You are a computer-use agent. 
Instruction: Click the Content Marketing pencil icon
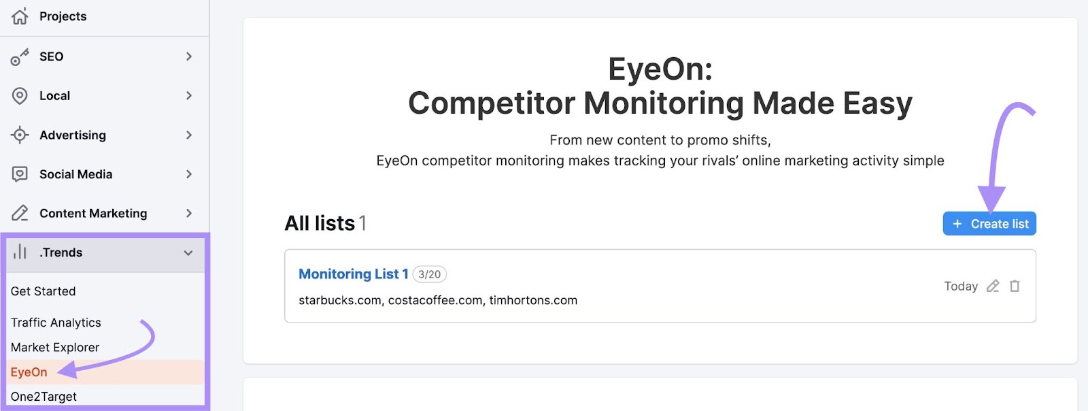coord(20,213)
